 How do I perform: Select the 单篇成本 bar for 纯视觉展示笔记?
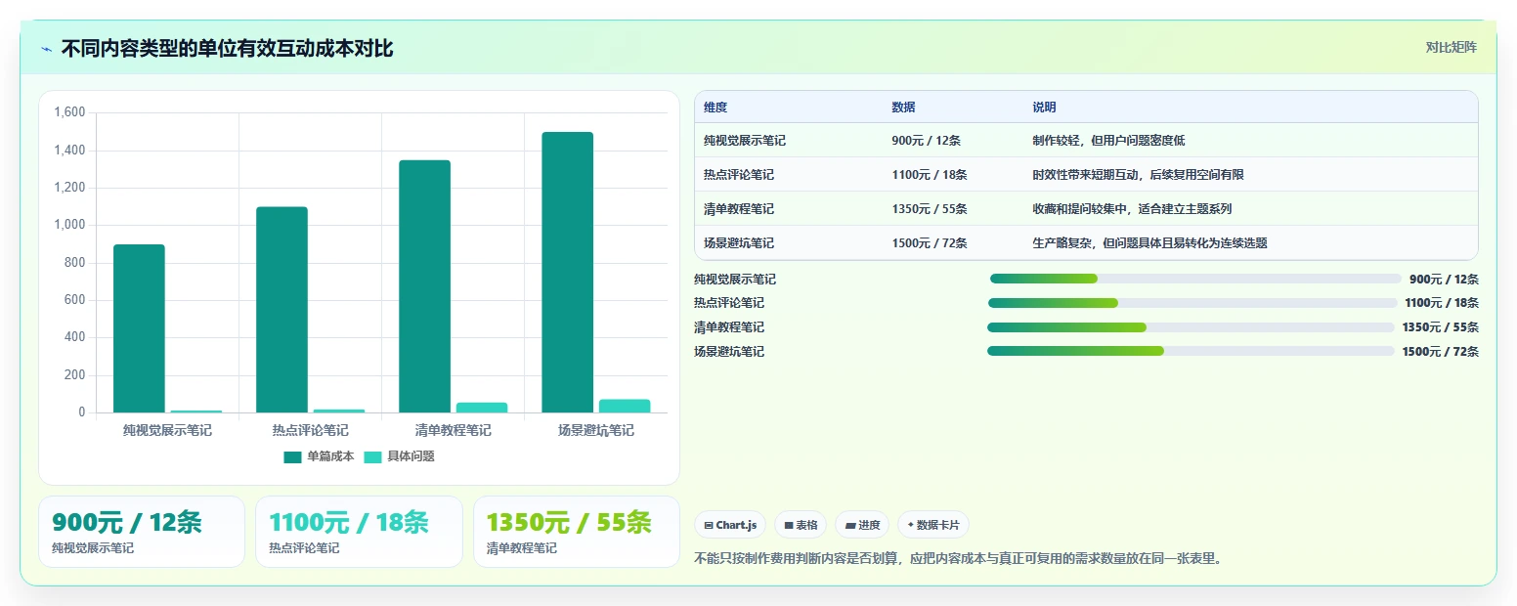[x=139, y=328]
